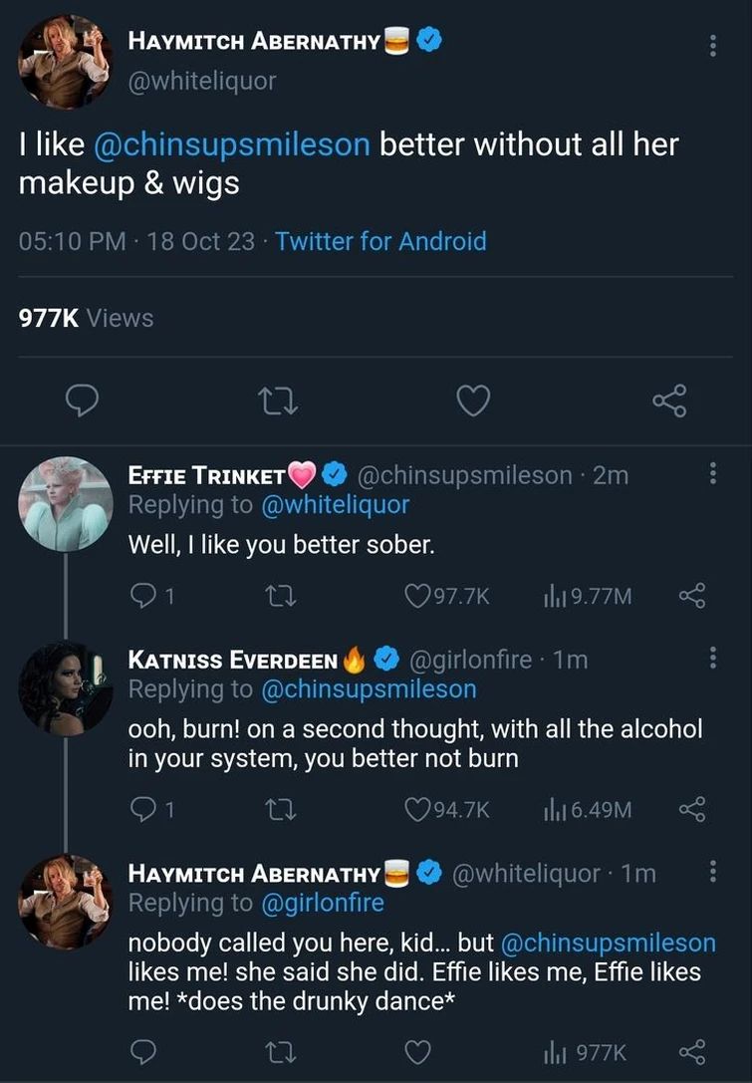Open more options on Effie Trinket's reply
The height and width of the screenshot is (1083, 752).
pyautogui.click(x=711, y=473)
